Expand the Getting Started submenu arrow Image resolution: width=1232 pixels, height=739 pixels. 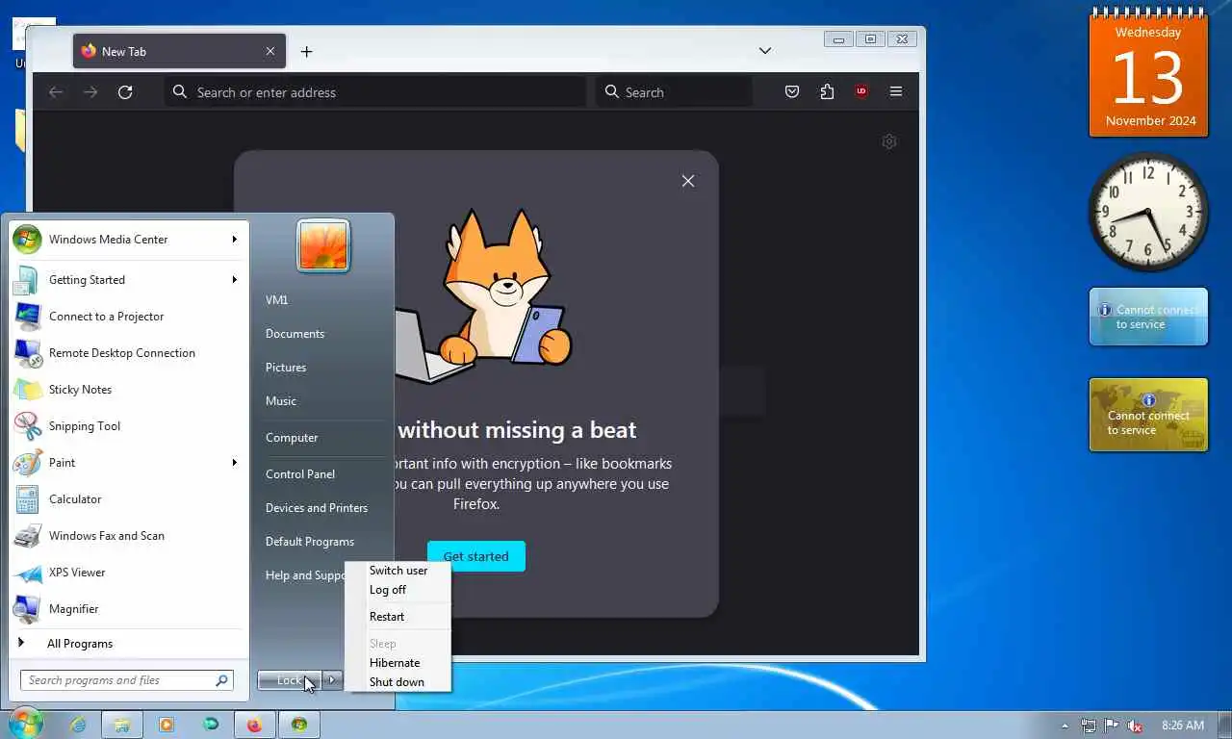pos(234,280)
